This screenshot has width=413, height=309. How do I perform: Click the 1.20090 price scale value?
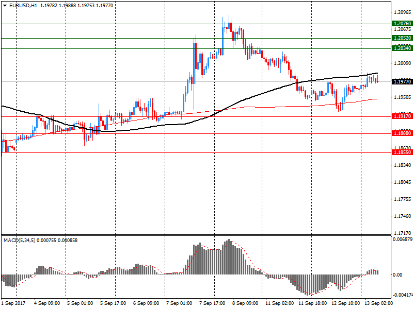(x=402, y=63)
